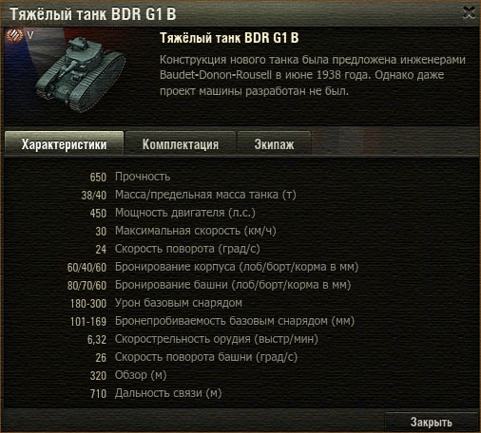Close the dialog with the X icon

point(469,13)
